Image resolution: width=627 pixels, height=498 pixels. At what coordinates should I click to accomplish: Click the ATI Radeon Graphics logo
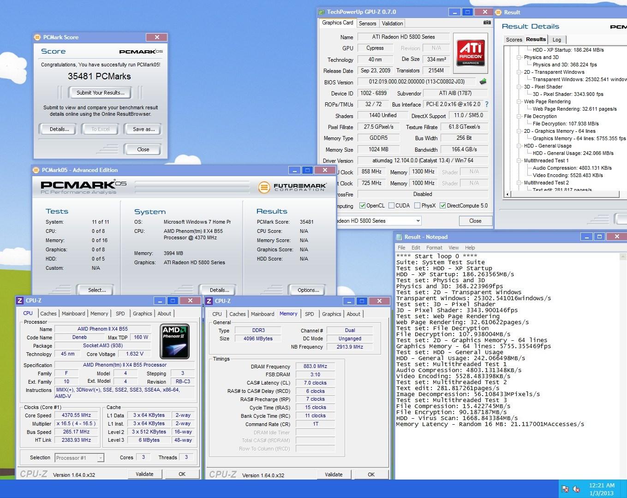point(471,53)
